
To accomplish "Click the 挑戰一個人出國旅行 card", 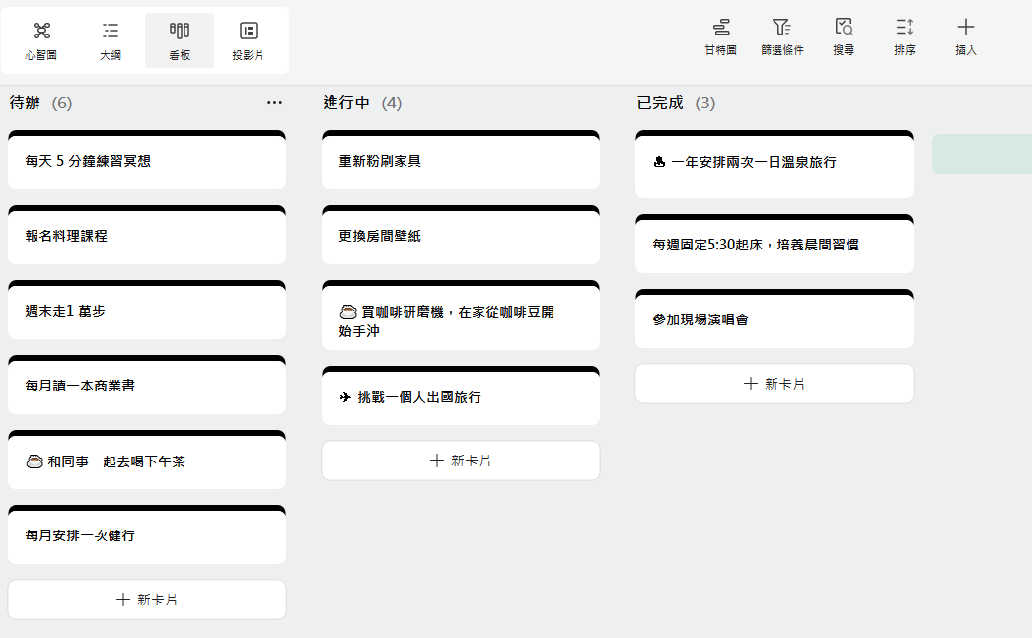I will tap(461, 397).
